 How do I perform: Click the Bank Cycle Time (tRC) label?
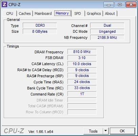(45, 88)
